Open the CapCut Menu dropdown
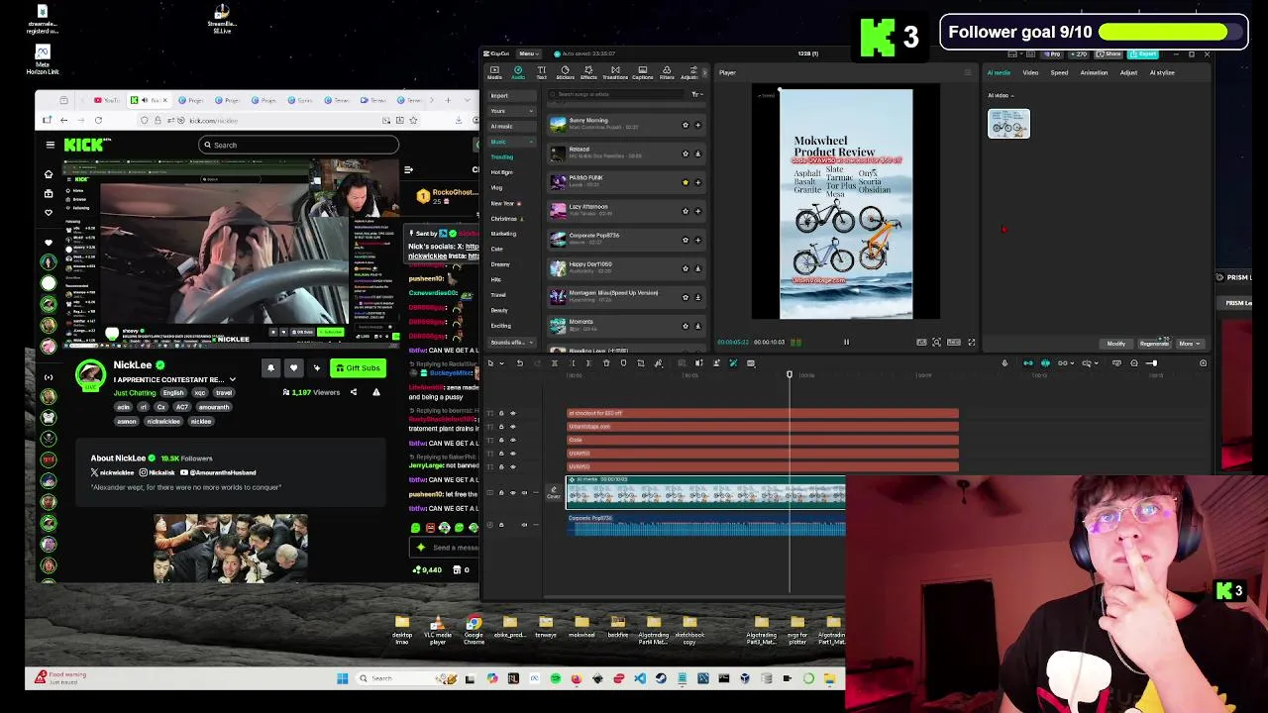Viewport: 1268px width, 713px height. [528, 53]
